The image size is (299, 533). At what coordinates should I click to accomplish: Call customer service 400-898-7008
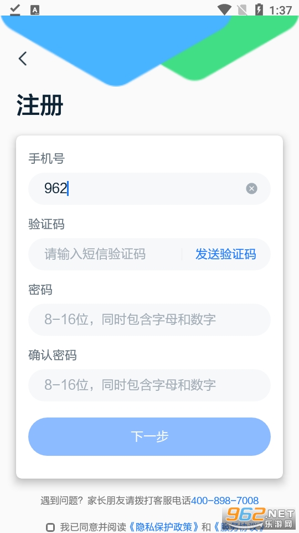(x=225, y=500)
